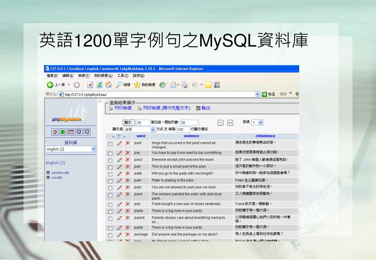
Task: Click the red delete X for 'paint' row
Action: coord(128,194)
